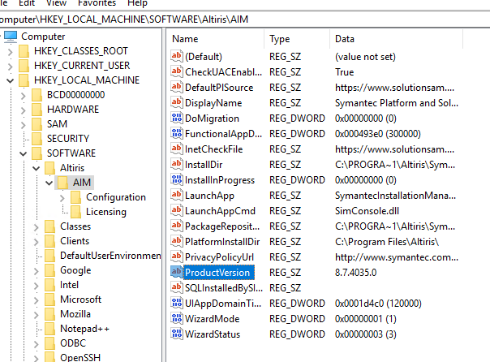Click the string icon beside InetCheckFile
Image resolution: width=490 pixels, height=362 pixels.
176,149
